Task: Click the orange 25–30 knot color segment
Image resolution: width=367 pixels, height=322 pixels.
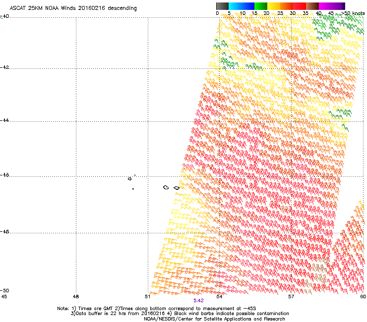Action: pyautogui.click(x=287, y=6)
